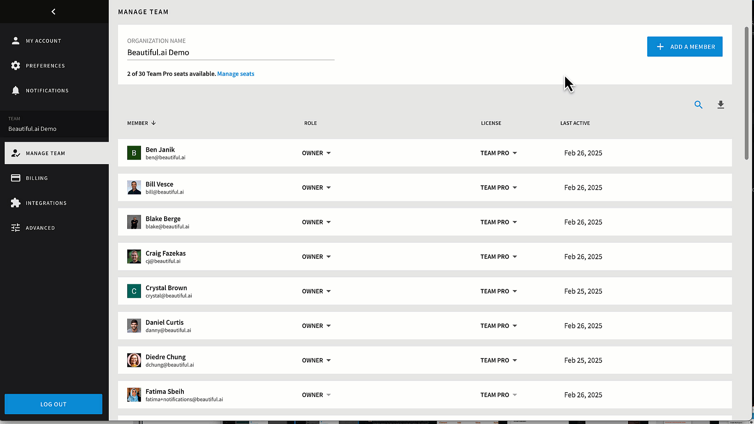Open Craig Fazekas's role dropdown
Viewport: 754px width, 424px height.
point(317,257)
